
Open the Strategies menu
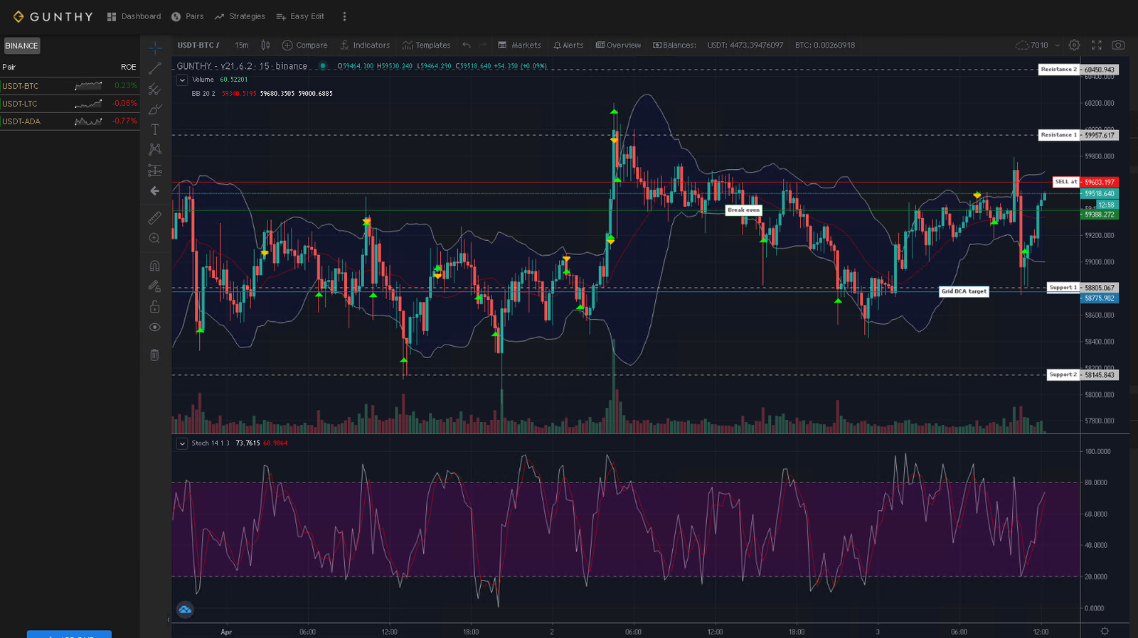point(240,16)
